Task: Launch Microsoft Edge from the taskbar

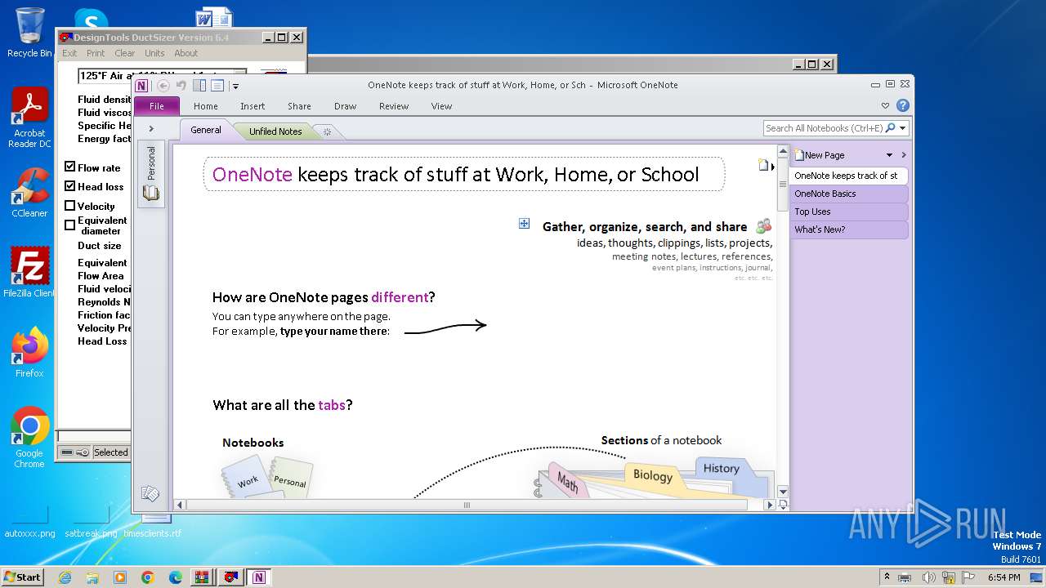Action: pyautogui.click(x=176, y=577)
